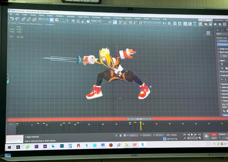Click the Align tool icon

click(x=169, y=23)
